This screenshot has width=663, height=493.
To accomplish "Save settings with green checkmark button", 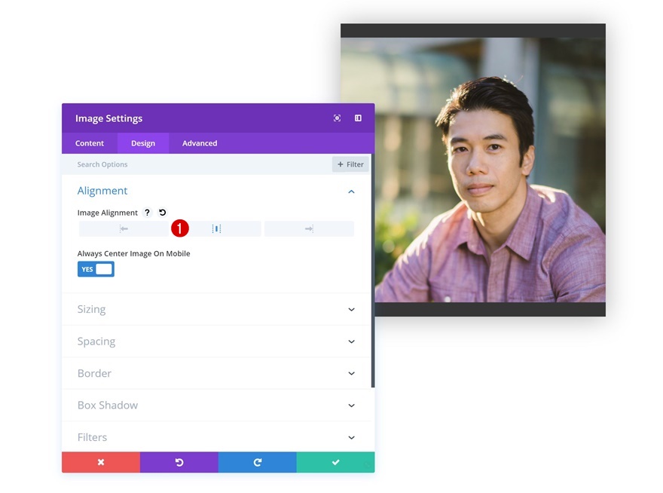I will click(x=336, y=462).
